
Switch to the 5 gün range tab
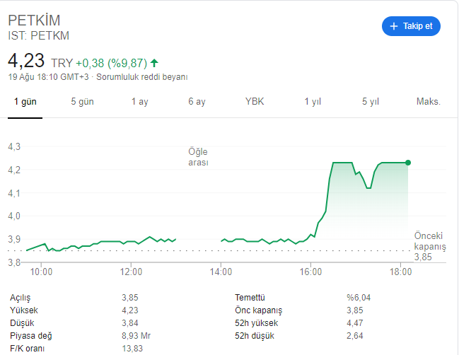(x=82, y=102)
